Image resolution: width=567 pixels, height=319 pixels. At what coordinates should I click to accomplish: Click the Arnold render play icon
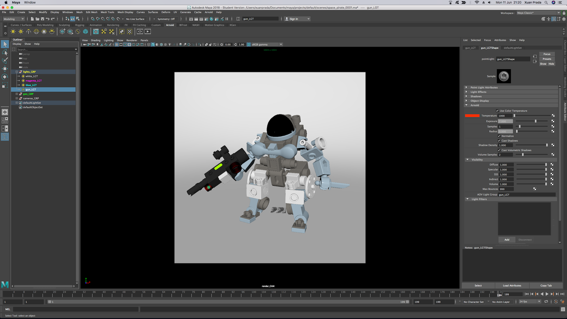pos(148,31)
